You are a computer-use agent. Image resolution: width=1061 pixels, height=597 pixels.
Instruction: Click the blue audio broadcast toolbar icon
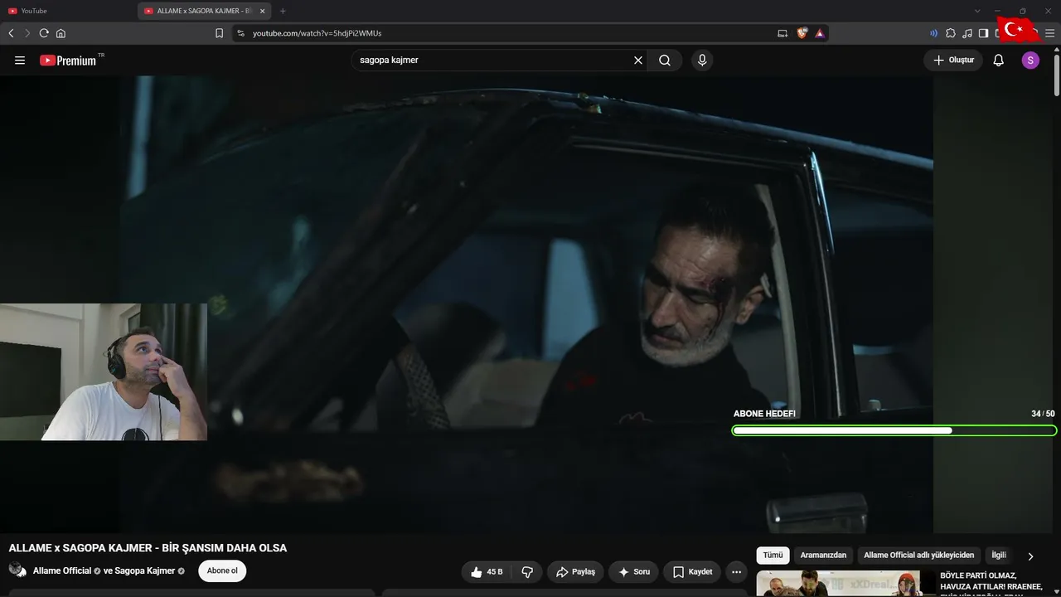tap(934, 33)
